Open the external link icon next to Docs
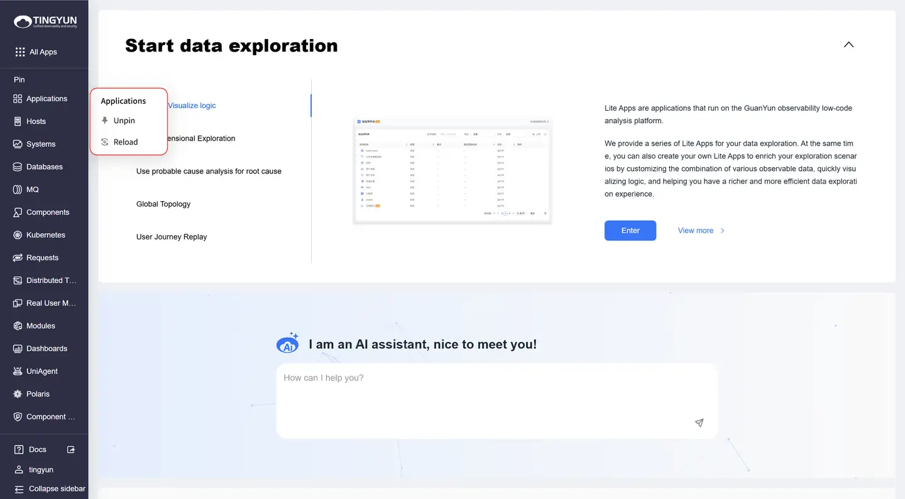Screen dimensions: 905x499 click(71, 449)
